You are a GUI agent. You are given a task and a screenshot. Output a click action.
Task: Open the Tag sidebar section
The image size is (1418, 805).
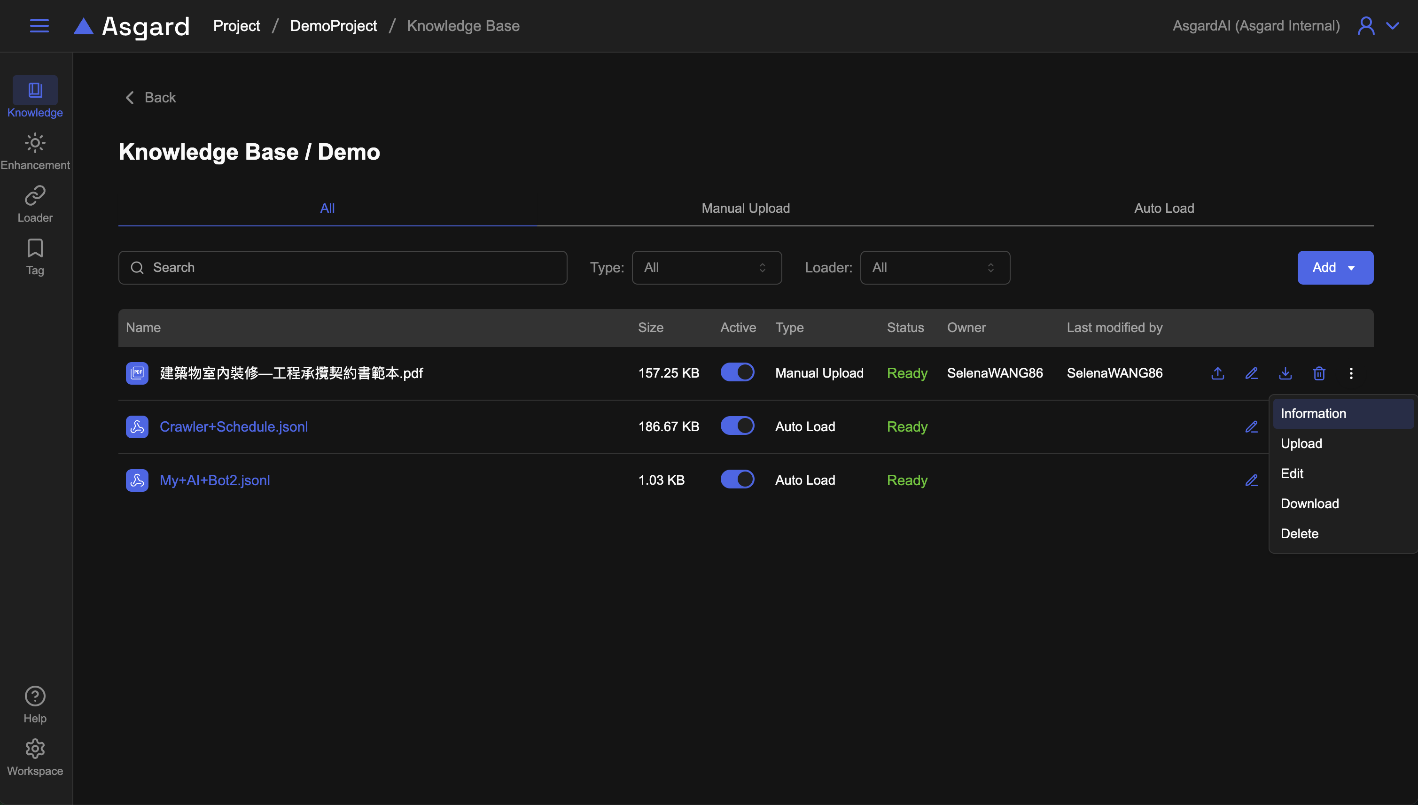[35, 256]
